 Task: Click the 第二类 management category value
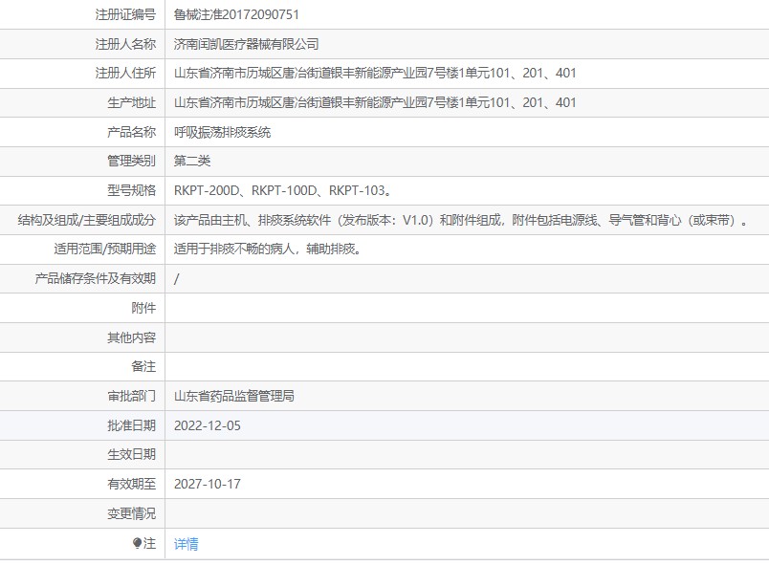(x=192, y=162)
